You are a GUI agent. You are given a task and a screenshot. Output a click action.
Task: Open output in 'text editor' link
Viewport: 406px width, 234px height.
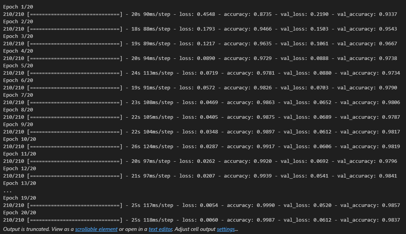[160, 229]
